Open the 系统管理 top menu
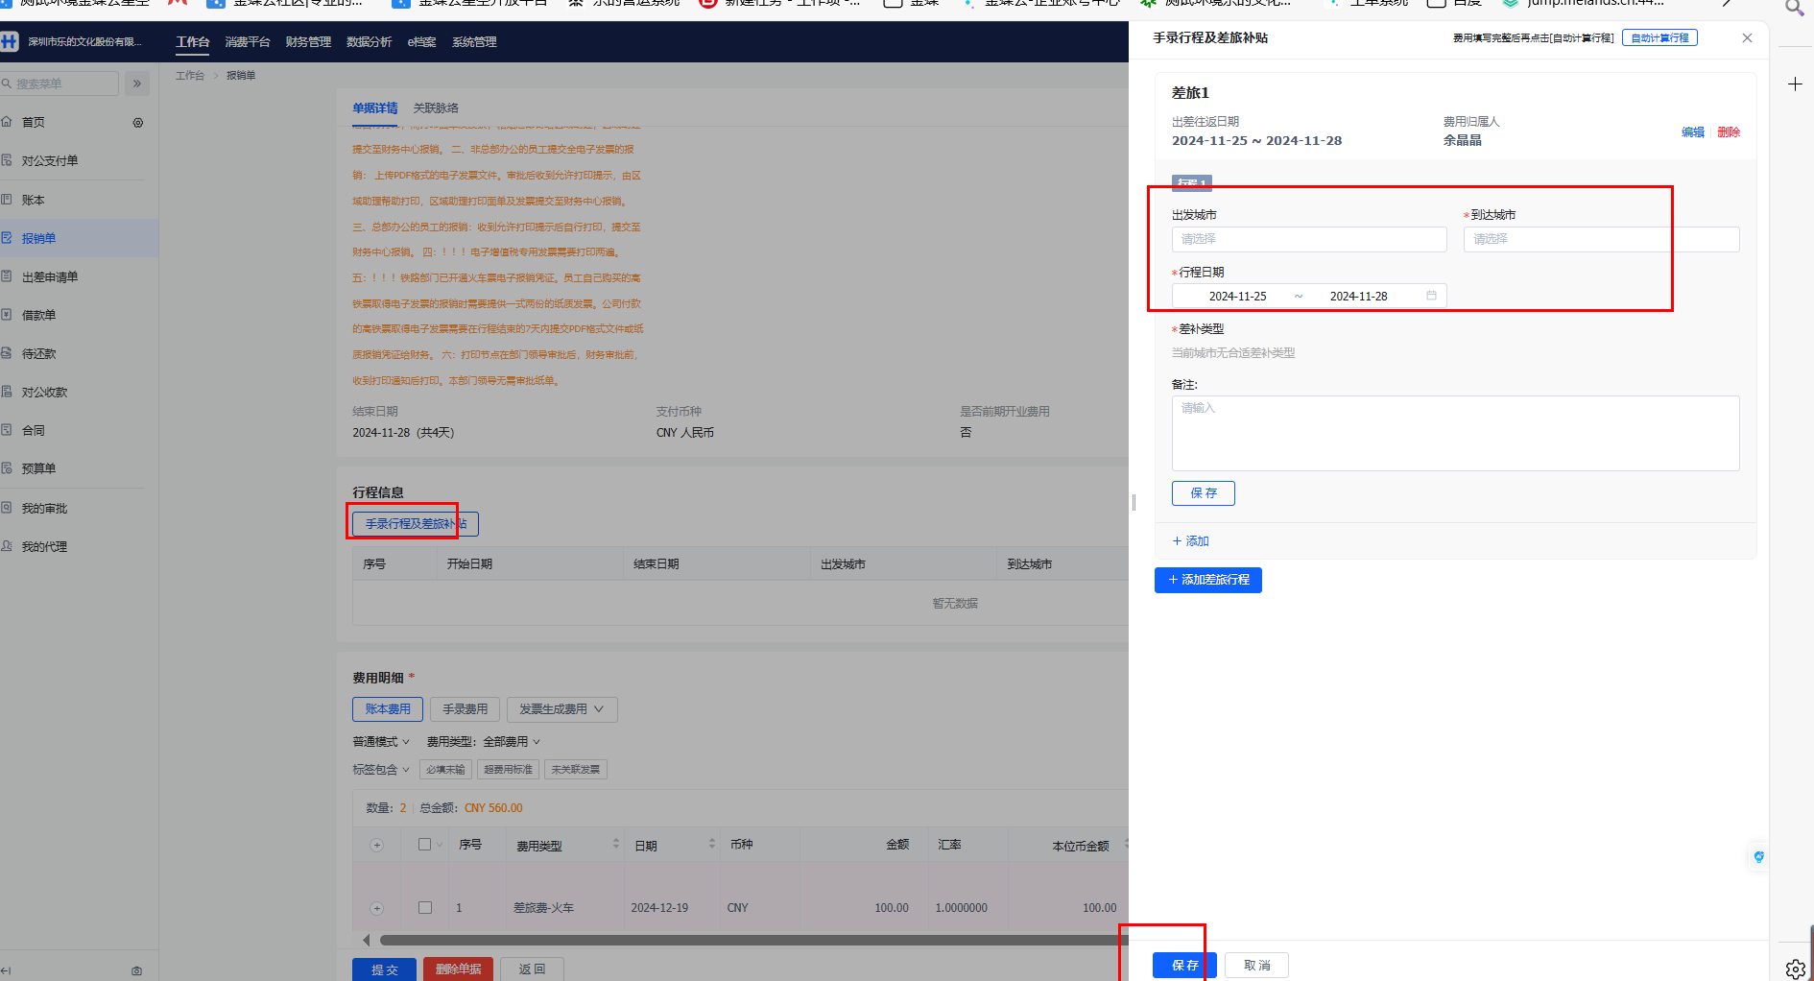 click(x=474, y=42)
